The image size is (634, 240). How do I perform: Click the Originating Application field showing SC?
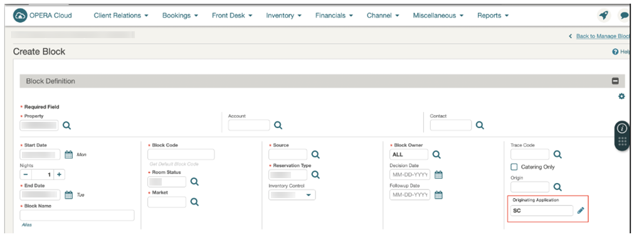click(542, 211)
